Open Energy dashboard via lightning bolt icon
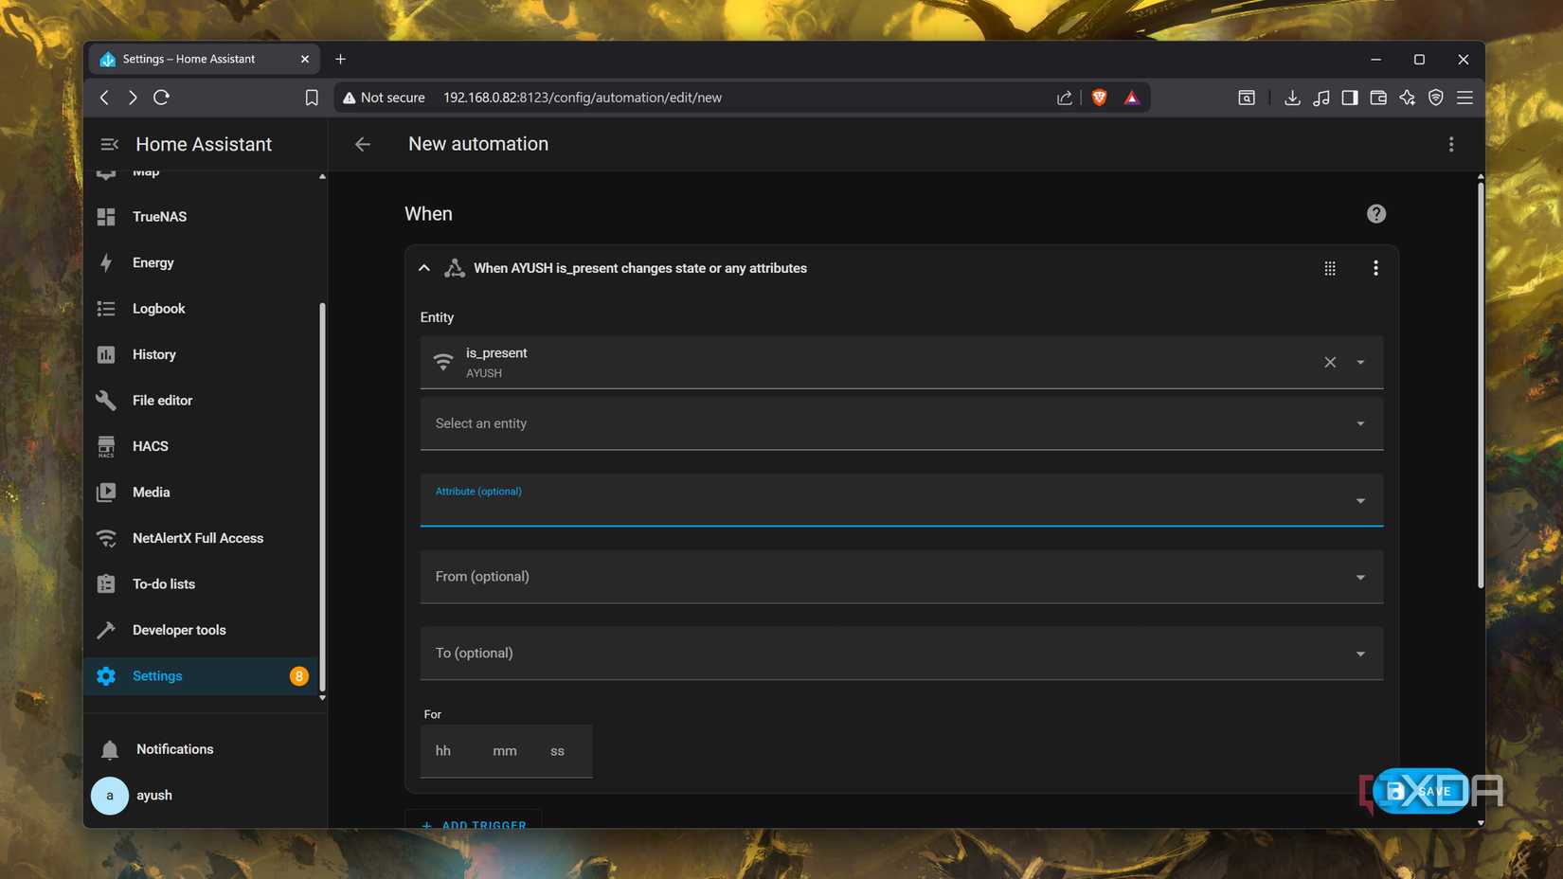Image resolution: width=1563 pixels, height=879 pixels. click(x=106, y=262)
